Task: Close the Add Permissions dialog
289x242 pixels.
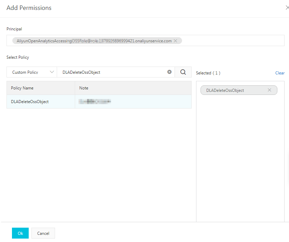Action: tap(287, 8)
